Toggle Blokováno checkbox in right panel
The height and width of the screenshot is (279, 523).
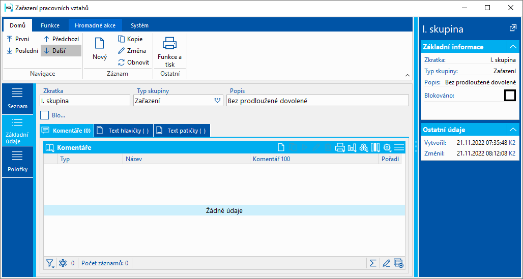tap(510, 96)
